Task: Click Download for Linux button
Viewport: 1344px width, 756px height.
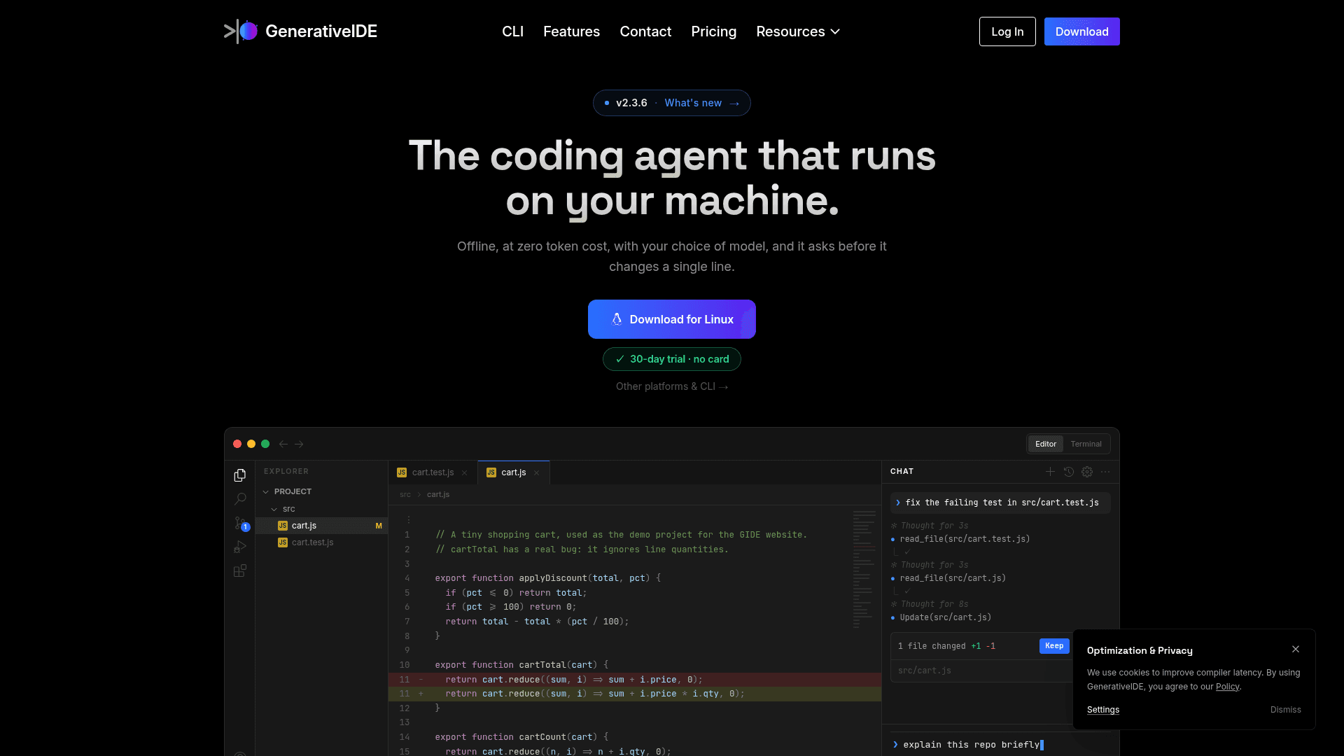Action: pyautogui.click(x=672, y=319)
